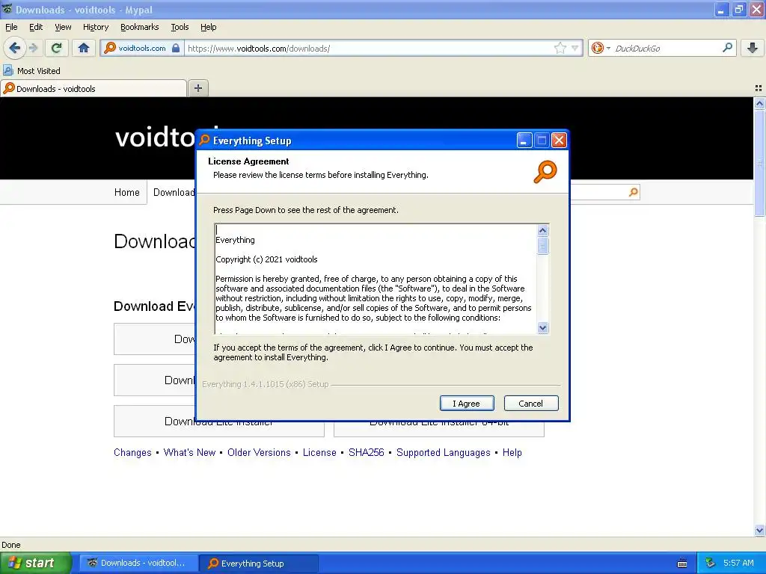This screenshot has width=766, height=574.
Task: Open the License link on the page
Action: (319, 452)
